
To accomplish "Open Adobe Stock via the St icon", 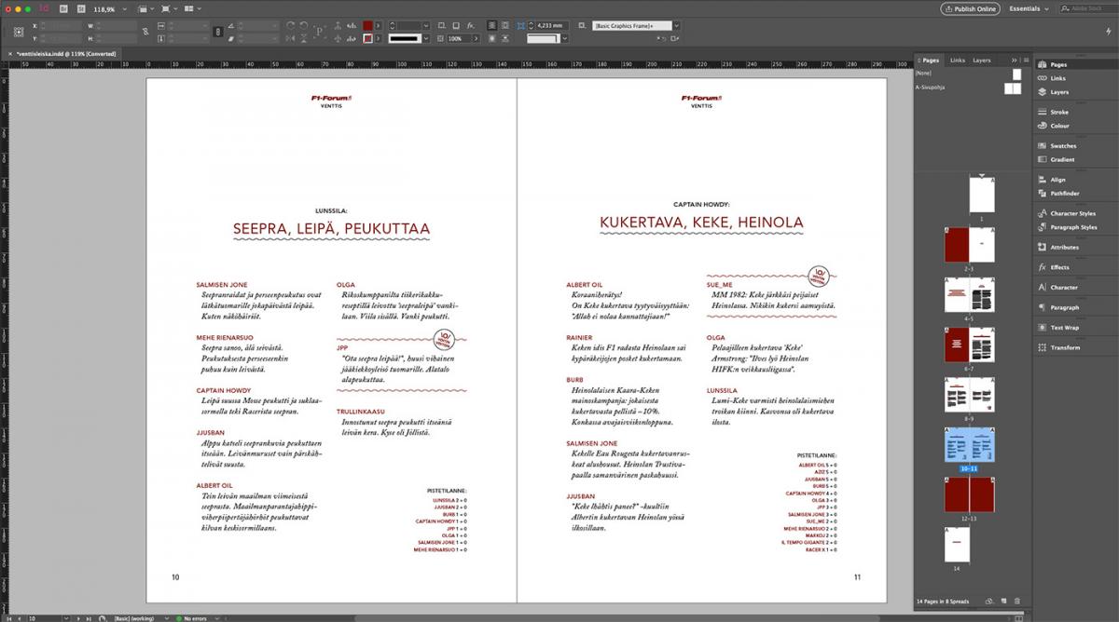I will pos(80,8).
